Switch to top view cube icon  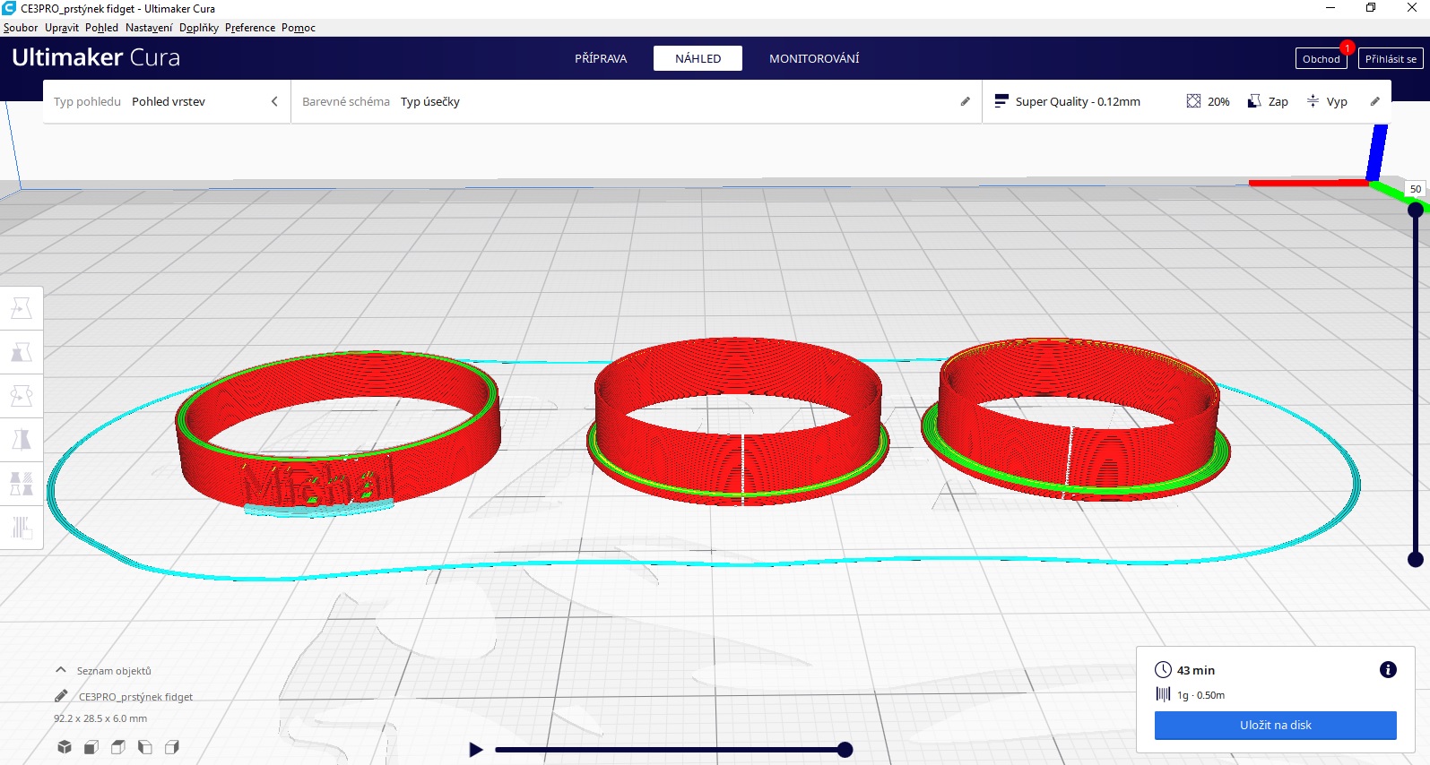tap(118, 746)
